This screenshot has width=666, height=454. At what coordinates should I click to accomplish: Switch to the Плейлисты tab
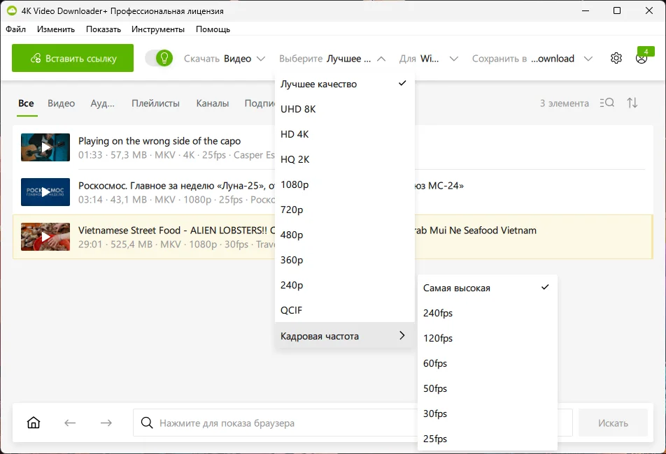(x=155, y=103)
